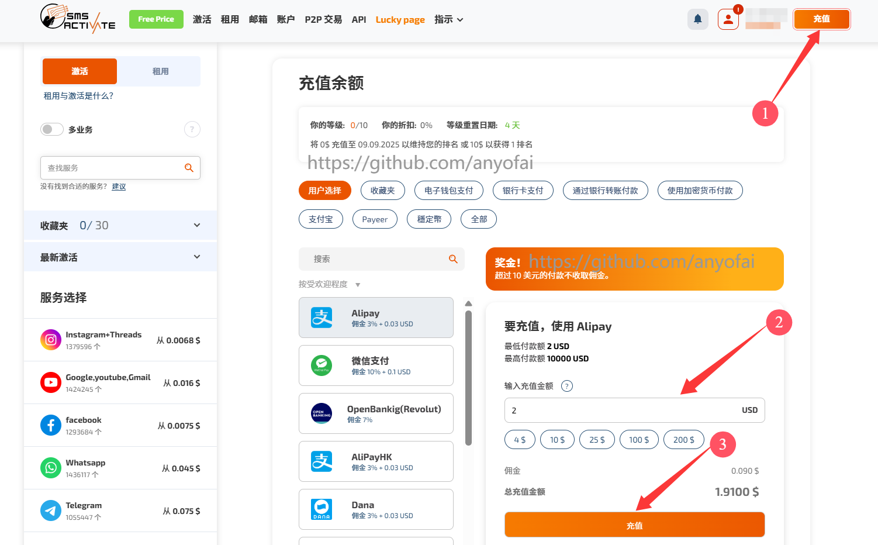The image size is (878, 545).
Task: Click the search magnifier in service search
Action: pyautogui.click(x=189, y=168)
